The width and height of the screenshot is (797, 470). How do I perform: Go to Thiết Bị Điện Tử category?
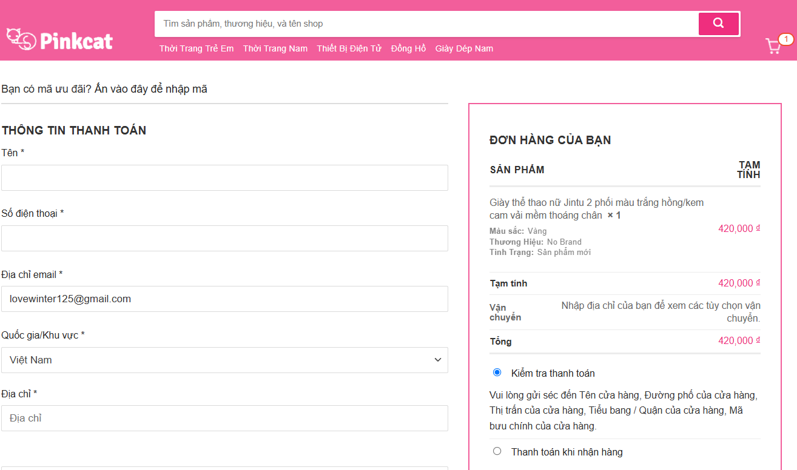(x=349, y=48)
